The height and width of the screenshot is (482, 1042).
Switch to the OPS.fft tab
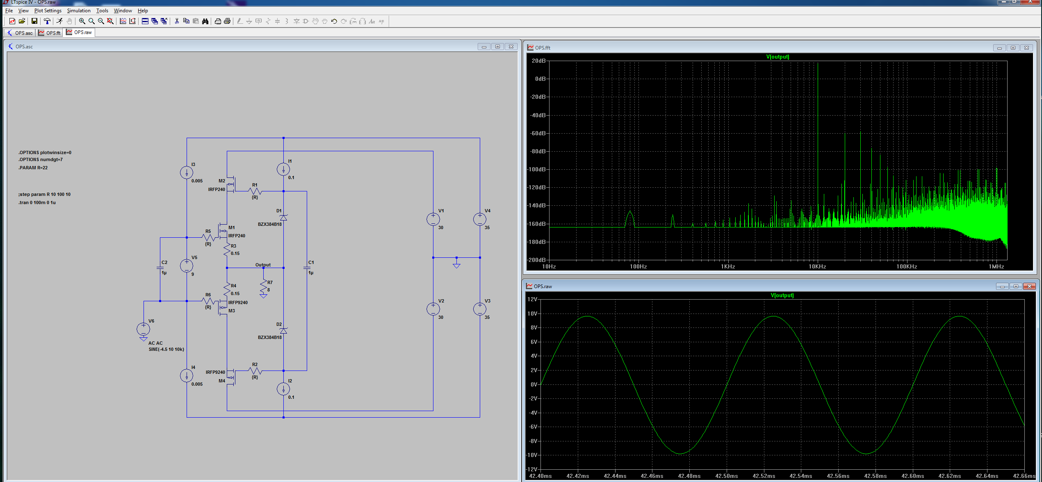click(50, 33)
